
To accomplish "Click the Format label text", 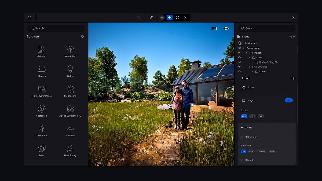I will [244, 110].
